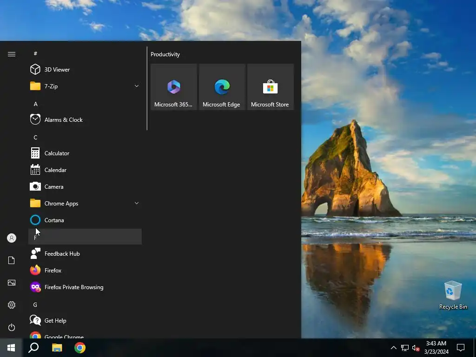Viewport: 476px width, 357px height.
Task: Click the Microsoft 365 tile
Action: tap(174, 87)
